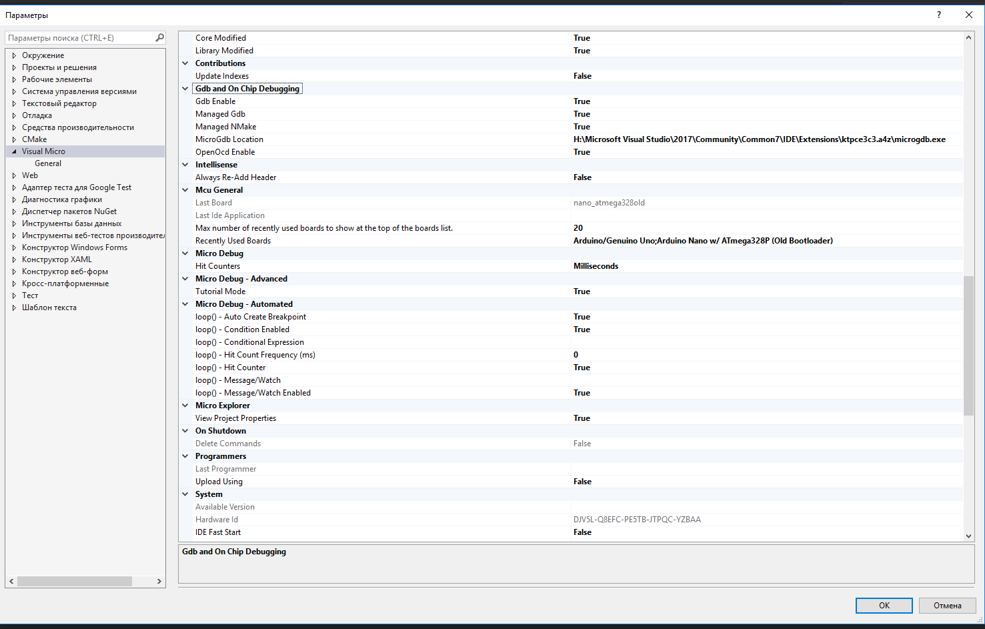Expand the CMake tree node
This screenshot has height=629, width=985.
(x=14, y=139)
